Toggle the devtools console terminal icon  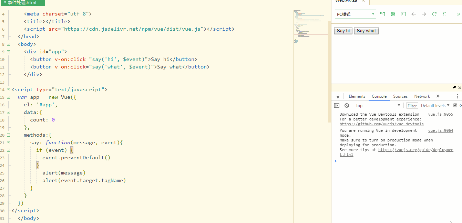[x=403, y=14]
